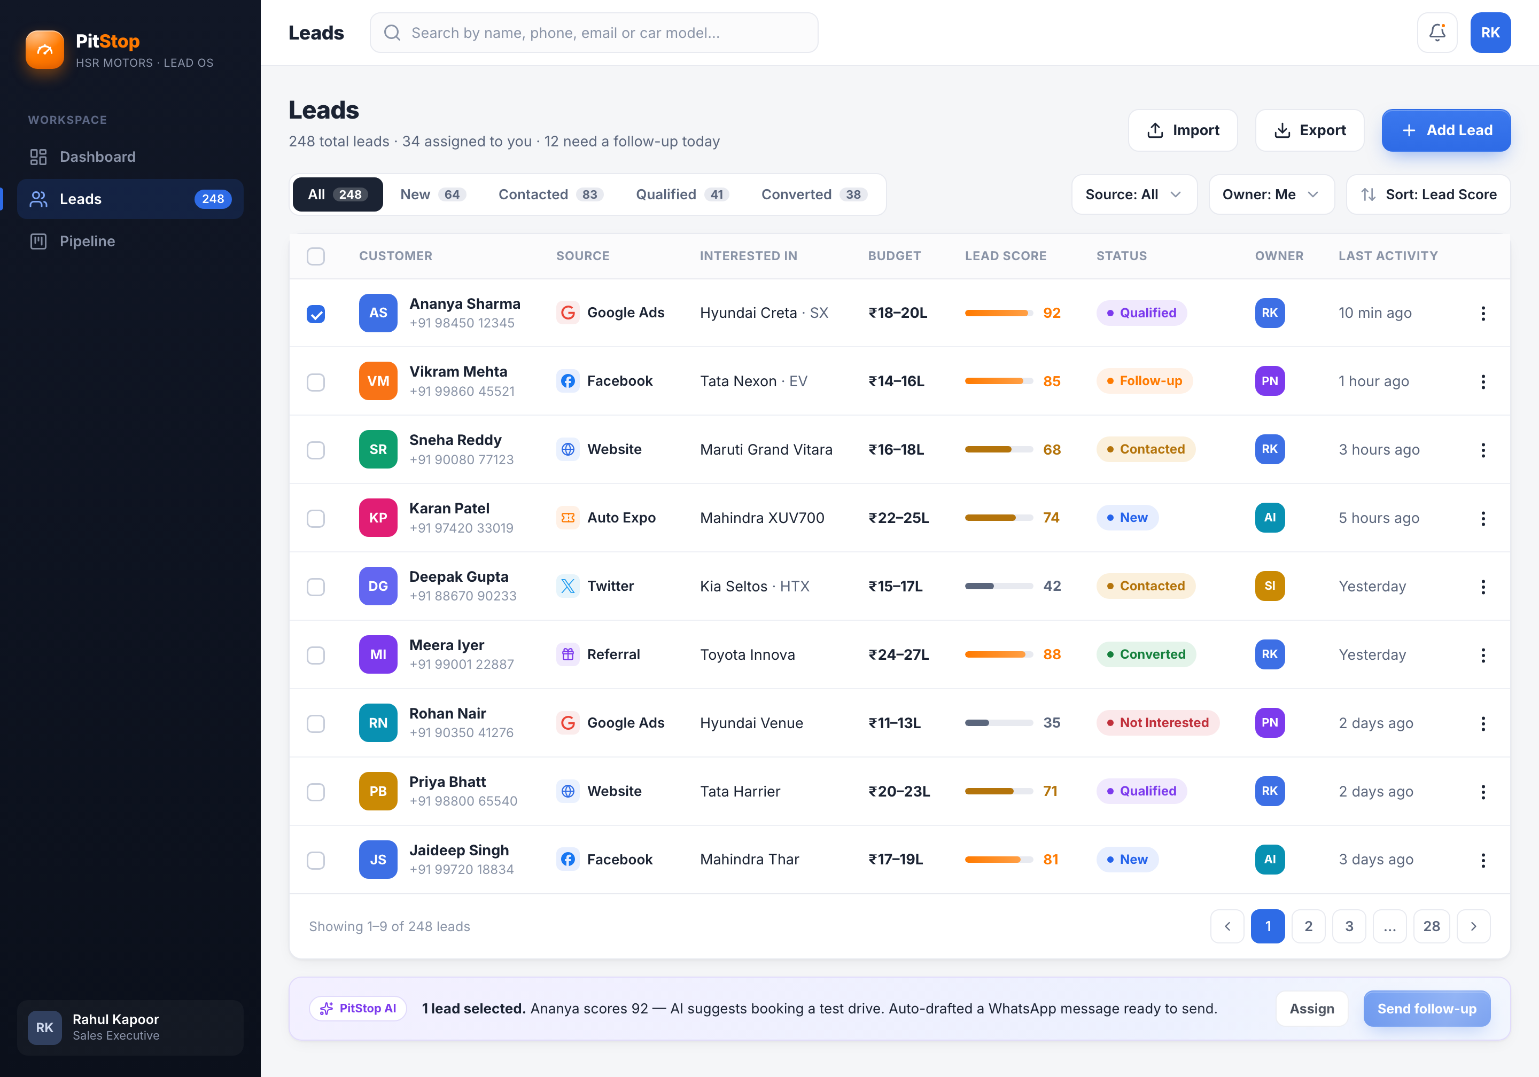Click the Referral gift icon
Screen dimensions: 1539x1077
[568, 655]
